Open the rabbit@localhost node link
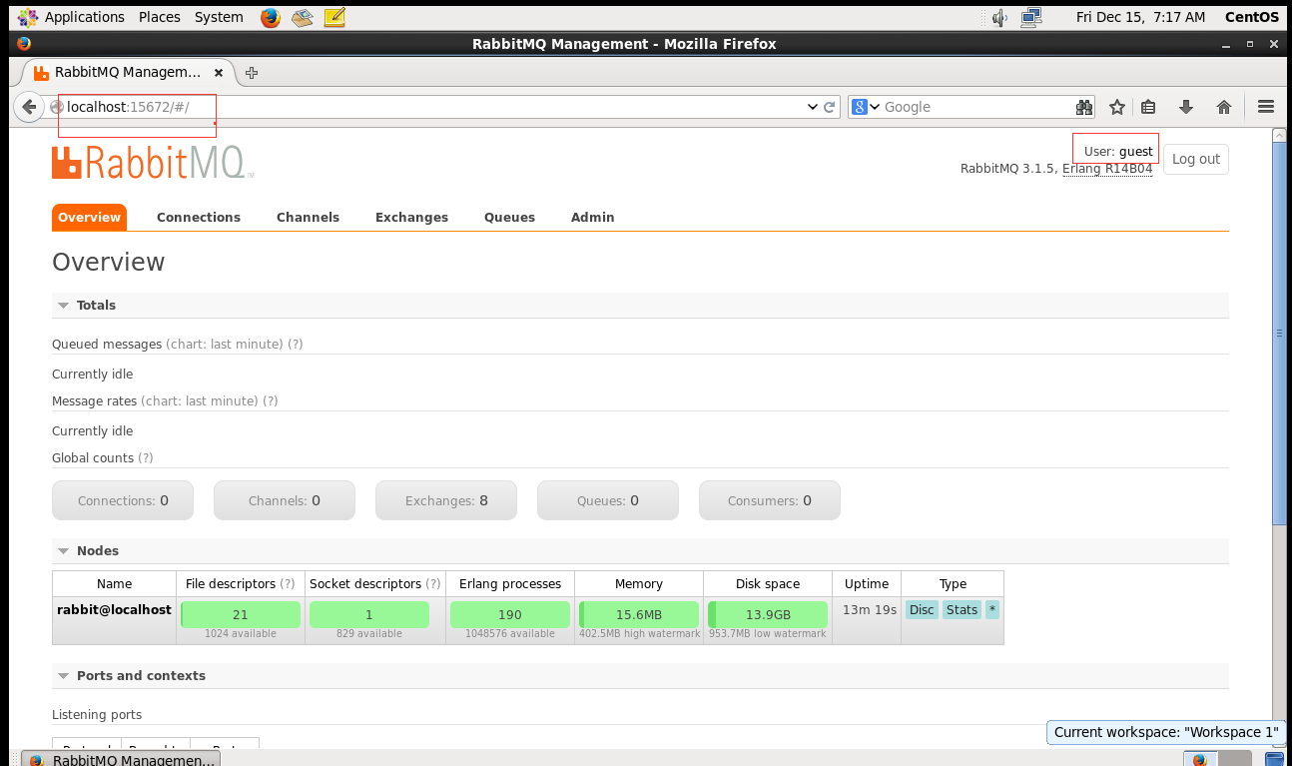Screen dimensions: 1292x766 [x=114, y=609]
